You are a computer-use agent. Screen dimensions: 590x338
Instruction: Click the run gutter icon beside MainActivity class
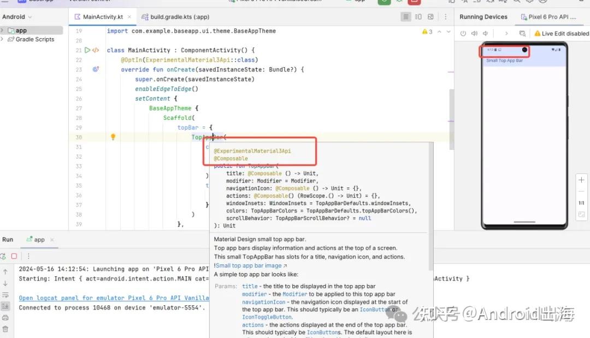(x=87, y=50)
